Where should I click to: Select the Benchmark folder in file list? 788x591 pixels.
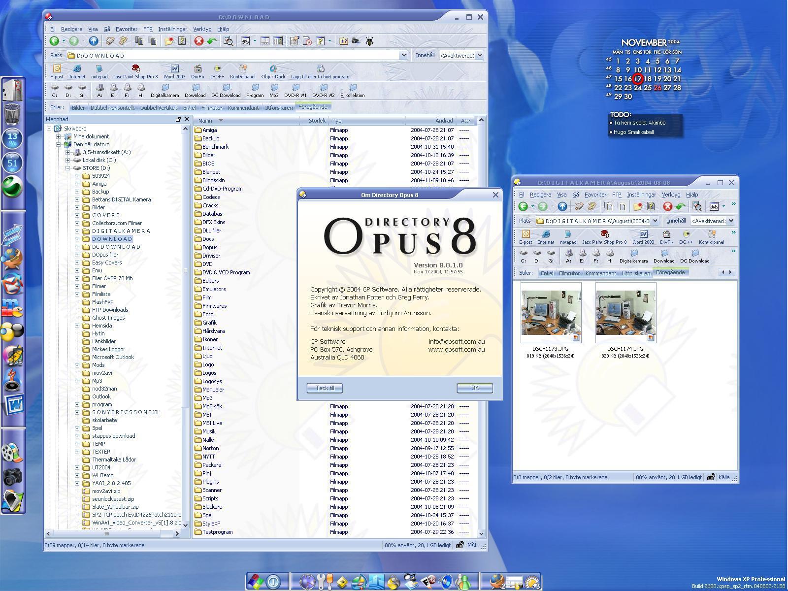coord(215,147)
